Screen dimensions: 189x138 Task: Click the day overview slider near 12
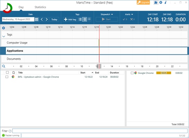tap(99, 66)
